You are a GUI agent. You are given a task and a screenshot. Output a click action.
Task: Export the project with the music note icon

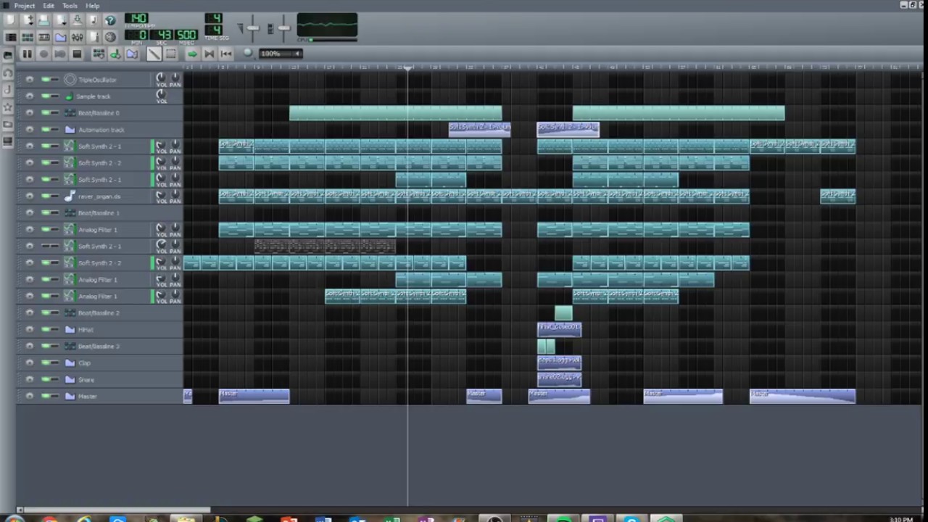(94, 20)
